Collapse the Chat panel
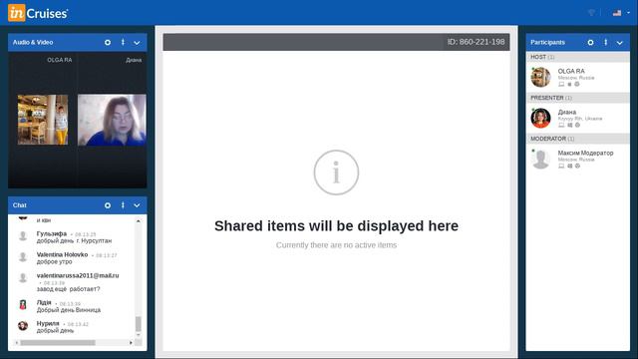Screen dimensions: 638x359 pyautogui.click(x=138, y=206)
